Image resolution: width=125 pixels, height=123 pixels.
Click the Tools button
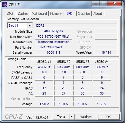coord(61,117)
